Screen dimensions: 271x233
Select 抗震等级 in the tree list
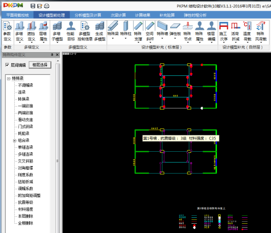coord(25,202)
